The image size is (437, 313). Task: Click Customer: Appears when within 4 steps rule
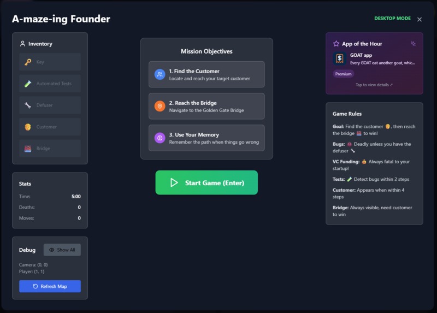click(x=368, y=193)
